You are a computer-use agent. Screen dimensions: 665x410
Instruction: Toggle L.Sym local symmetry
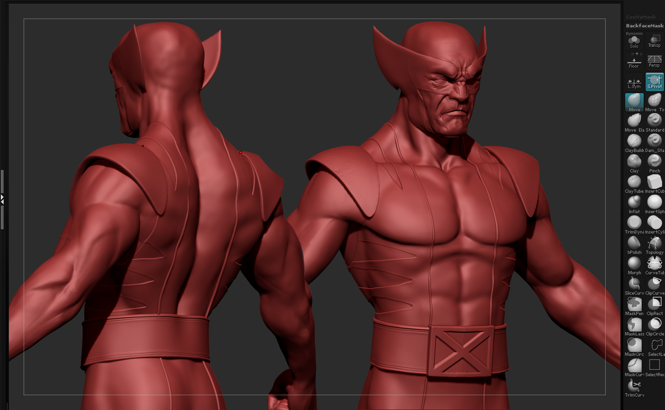pos(634,82)
